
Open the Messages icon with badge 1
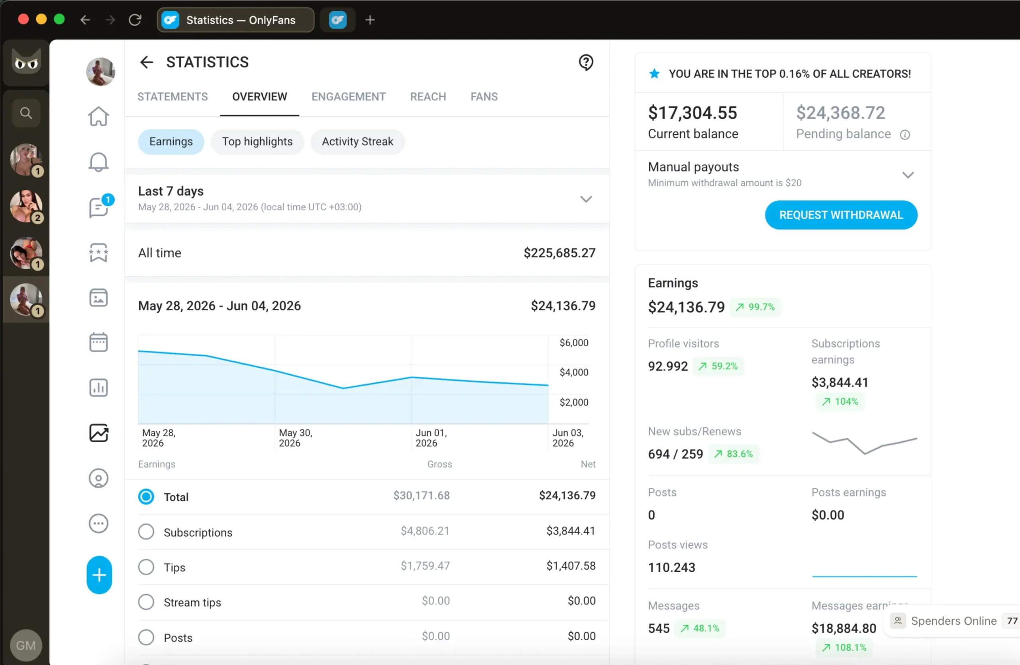100,207
